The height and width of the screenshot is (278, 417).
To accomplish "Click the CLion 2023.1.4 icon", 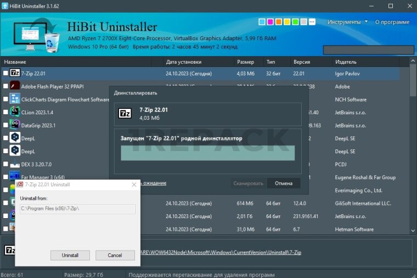I will pyautogui.click(x=15, y=112).
